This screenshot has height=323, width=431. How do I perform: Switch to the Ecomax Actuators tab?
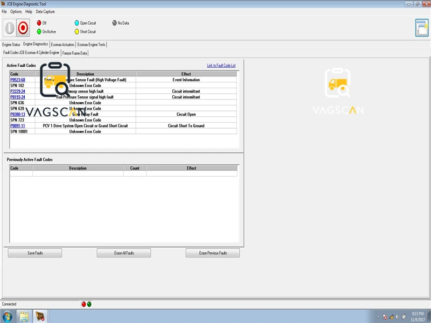(62, 45)
